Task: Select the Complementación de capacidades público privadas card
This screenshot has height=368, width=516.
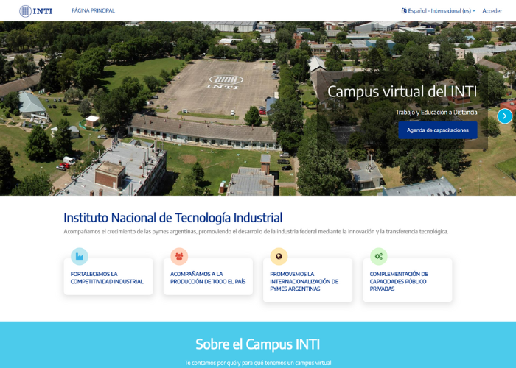Action: pos(408,280)
